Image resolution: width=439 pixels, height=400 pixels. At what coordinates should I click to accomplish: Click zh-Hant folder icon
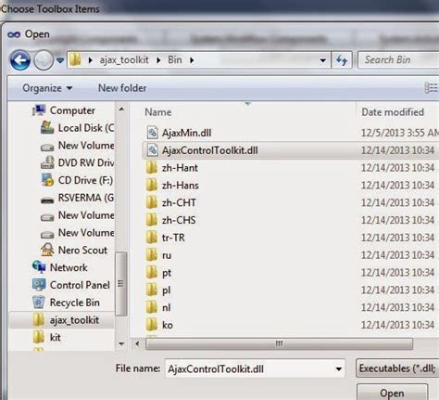click(152, 168)
